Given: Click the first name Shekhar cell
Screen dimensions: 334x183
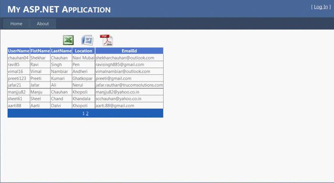Looking at the screenshot, I should [x=40, y=58].
